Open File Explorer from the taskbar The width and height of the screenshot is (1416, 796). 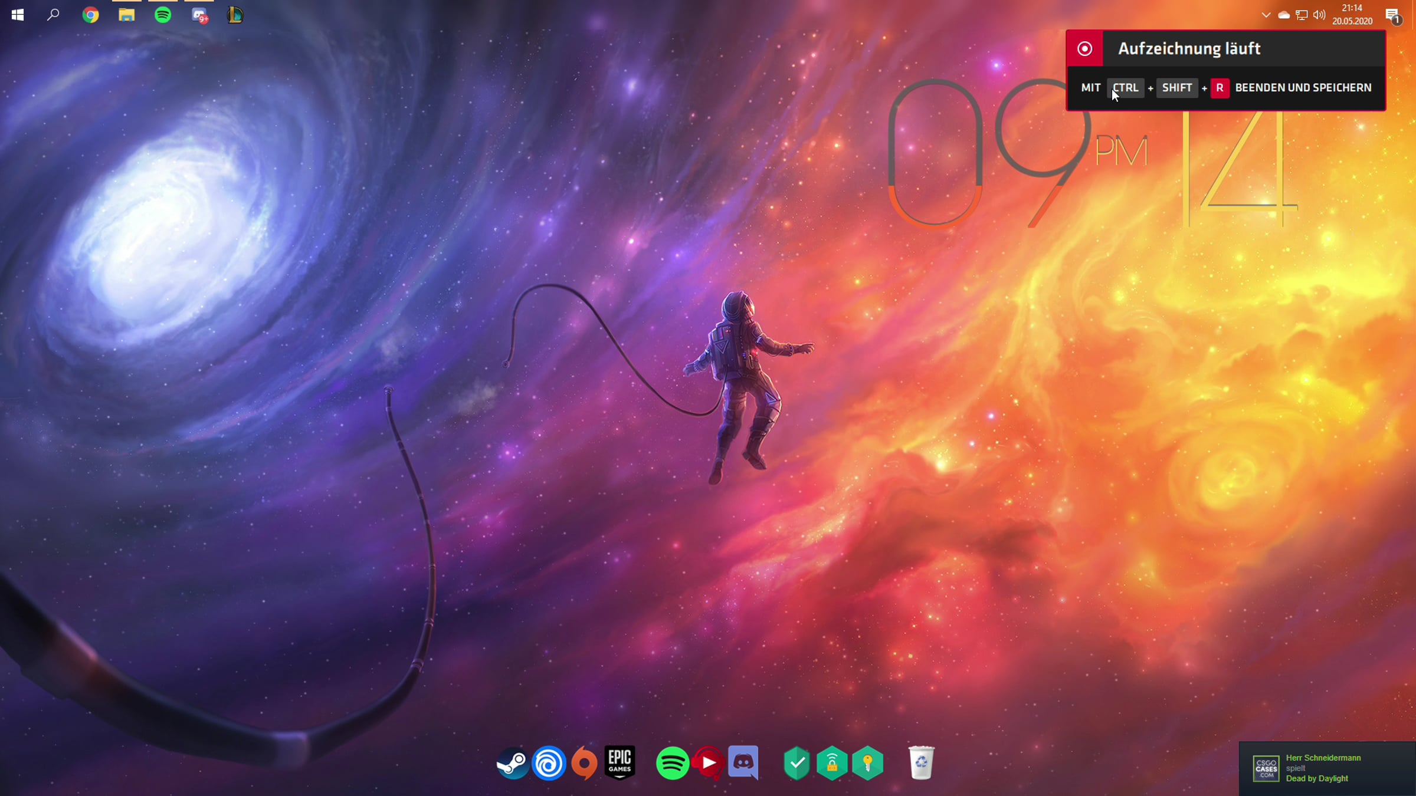coord(126,15)
